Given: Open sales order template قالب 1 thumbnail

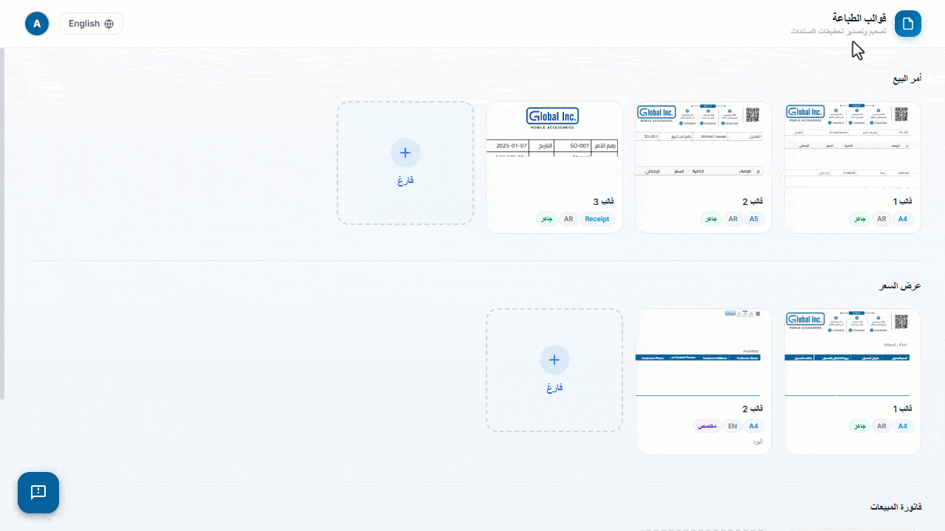Looking at the screenshot, I should pyautogui.click(x=853, y=145).
